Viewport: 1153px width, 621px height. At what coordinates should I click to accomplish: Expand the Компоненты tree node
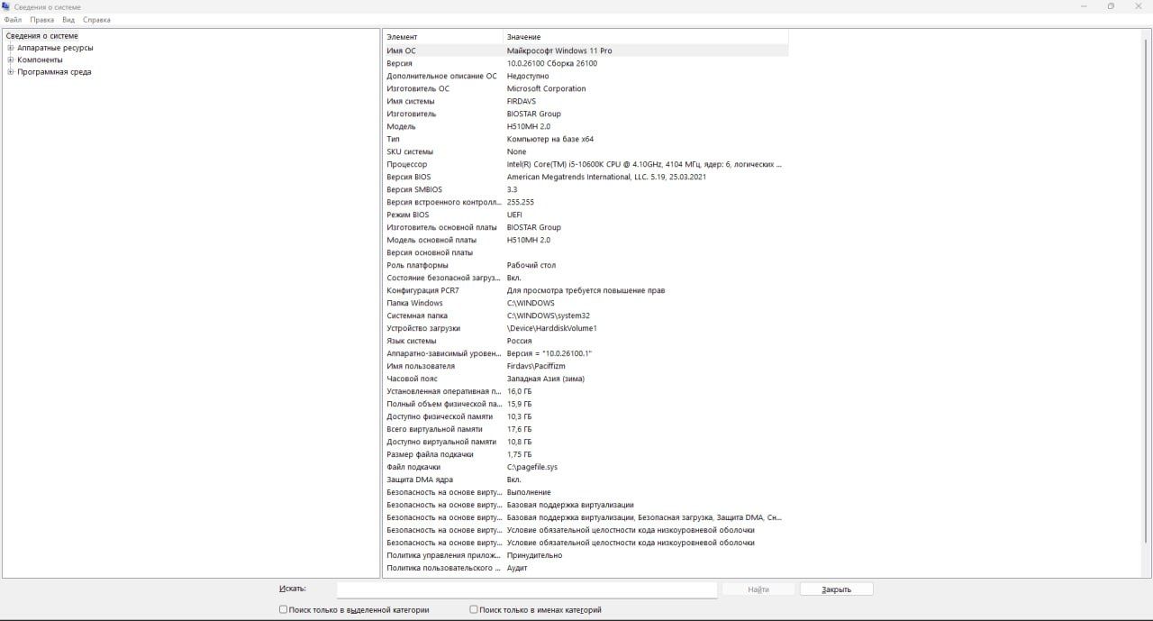pyautogui.click(x=11, y=59)
